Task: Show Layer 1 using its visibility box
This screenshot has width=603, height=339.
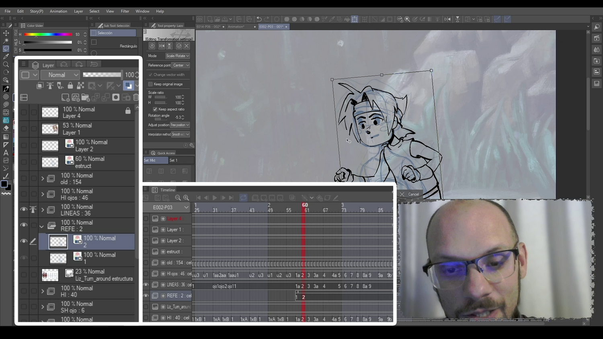Action: tap(24, 129)
